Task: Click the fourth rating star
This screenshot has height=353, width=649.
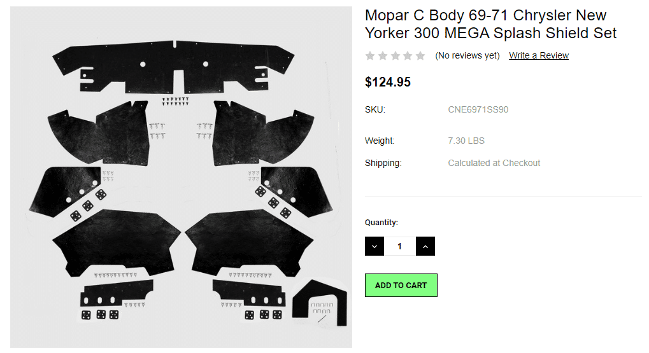Action: 408,56
